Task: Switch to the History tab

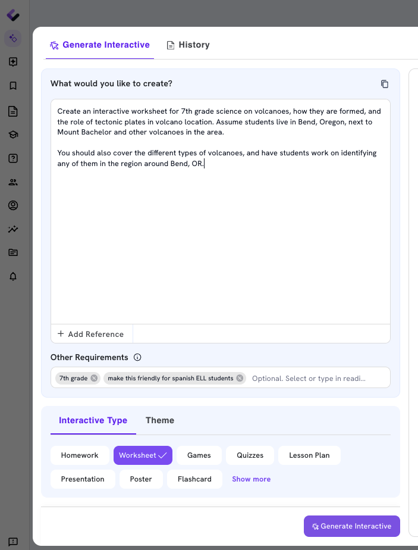Action: pos(188,45)
